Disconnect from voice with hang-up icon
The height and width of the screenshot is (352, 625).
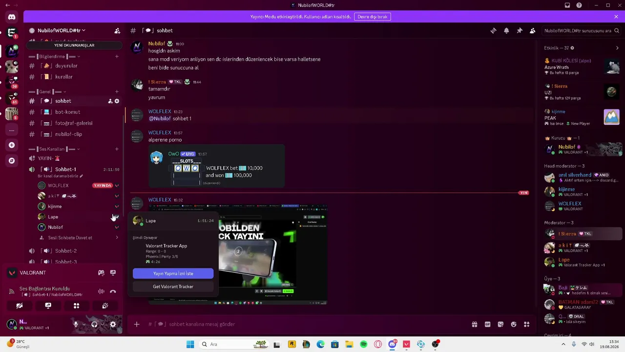[113, 292]
